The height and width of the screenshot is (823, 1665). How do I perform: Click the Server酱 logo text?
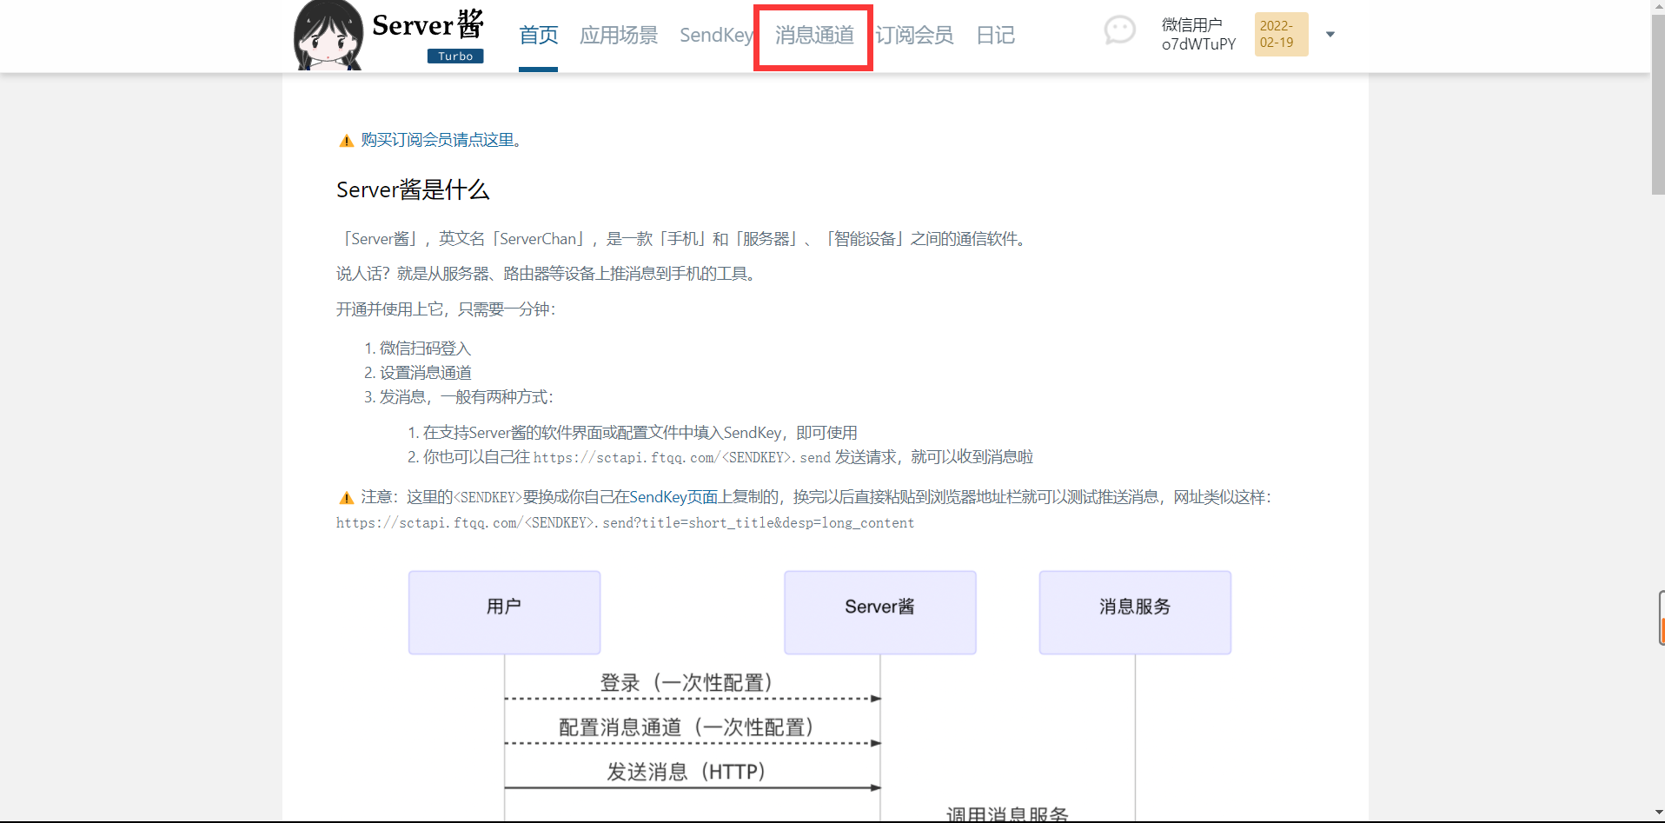428,24
